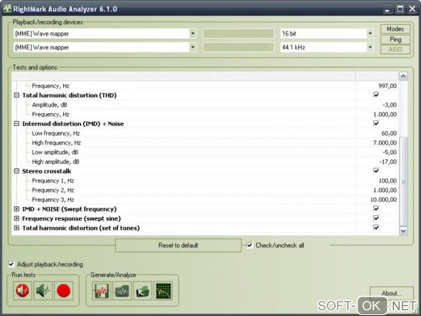Expand Total harmonic distortion (set of tones) node
This screenshot has width=421, height=316.
(x=17, y=228)
